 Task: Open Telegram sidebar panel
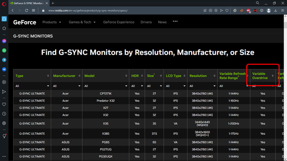pyautogui.click(x=4, y=60)
